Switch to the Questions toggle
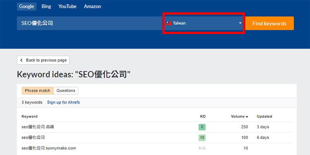 click(x=66, y=90)
